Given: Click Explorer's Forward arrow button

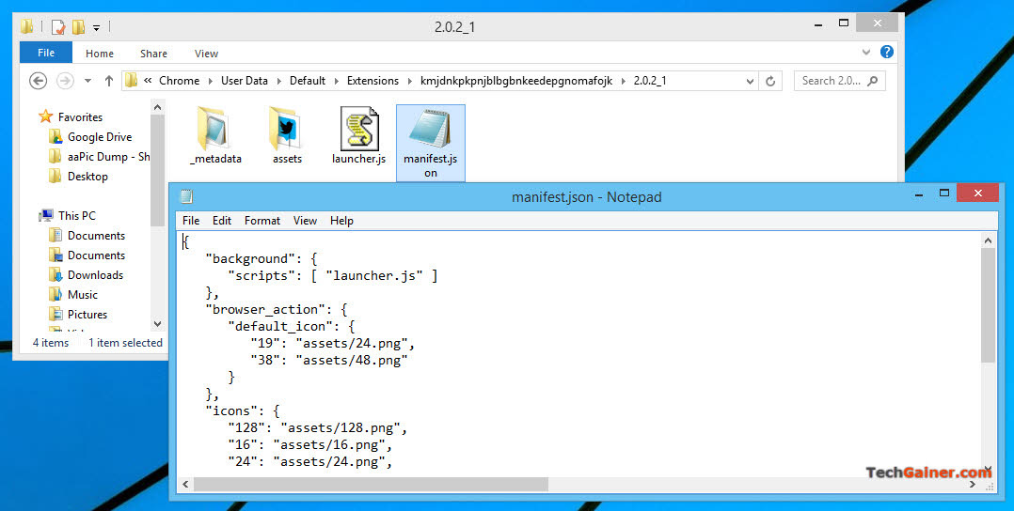Looking at the screenshot, I should coord(65,81).
